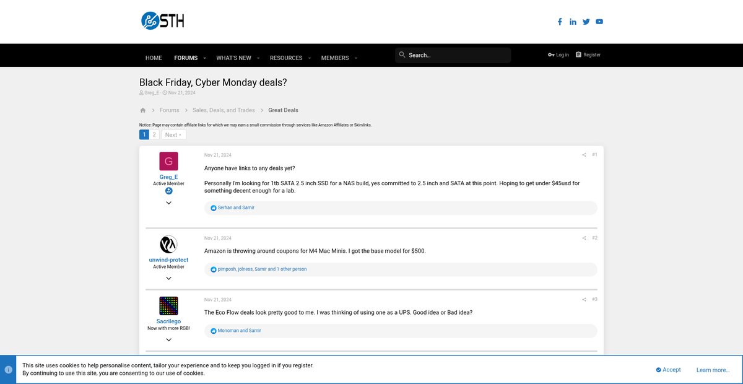Click the thread title 'Black Friday, Cyber Monday deals?'
Viewport: 743px width, 384px height.
point(213,82)
